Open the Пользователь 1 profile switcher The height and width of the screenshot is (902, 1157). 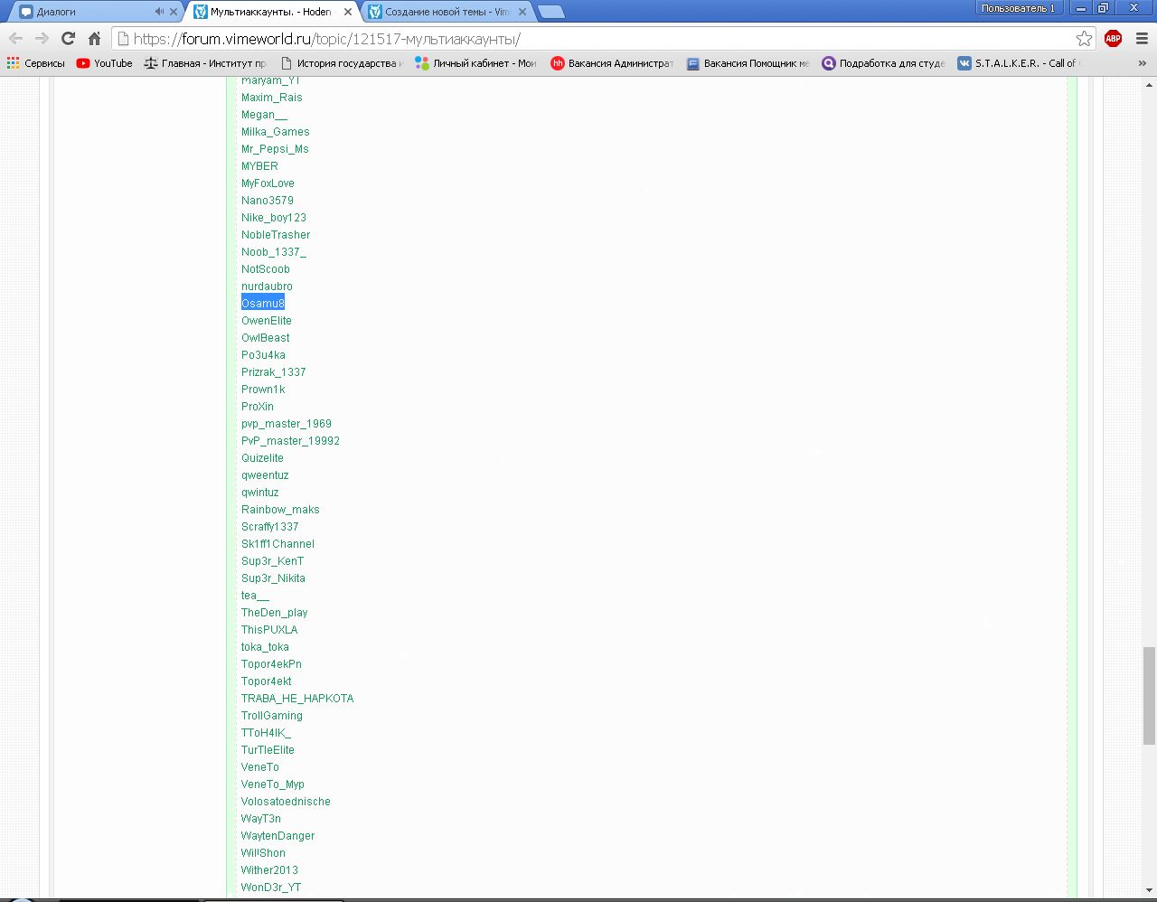(1018, 8)
